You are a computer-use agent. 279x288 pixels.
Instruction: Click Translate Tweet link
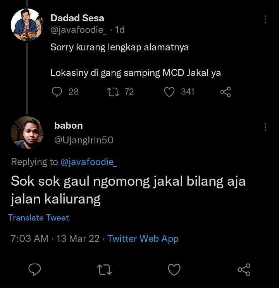(39, 218)
